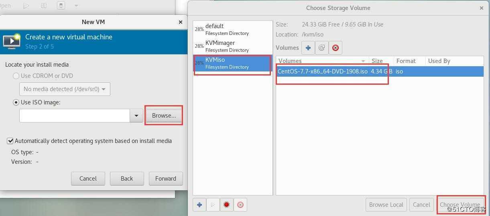This screenshot has width=490, height=216.
Task: Sort by Size column header
Action: [381, 61]
